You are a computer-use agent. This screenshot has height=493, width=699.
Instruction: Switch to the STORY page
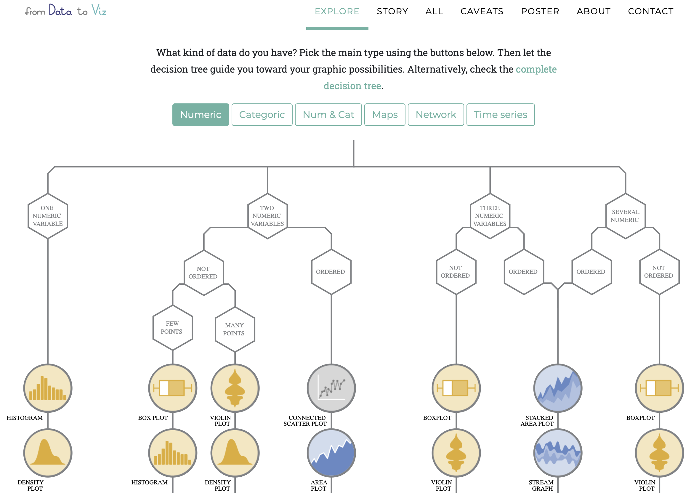tap(392, 11)
